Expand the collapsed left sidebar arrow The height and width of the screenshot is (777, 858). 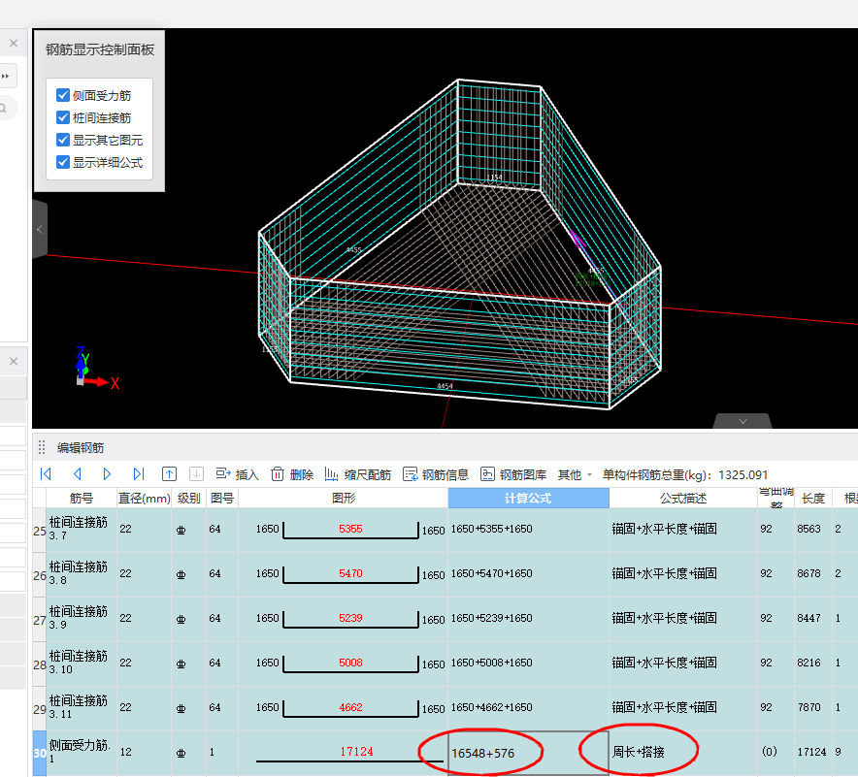point(40,229)
